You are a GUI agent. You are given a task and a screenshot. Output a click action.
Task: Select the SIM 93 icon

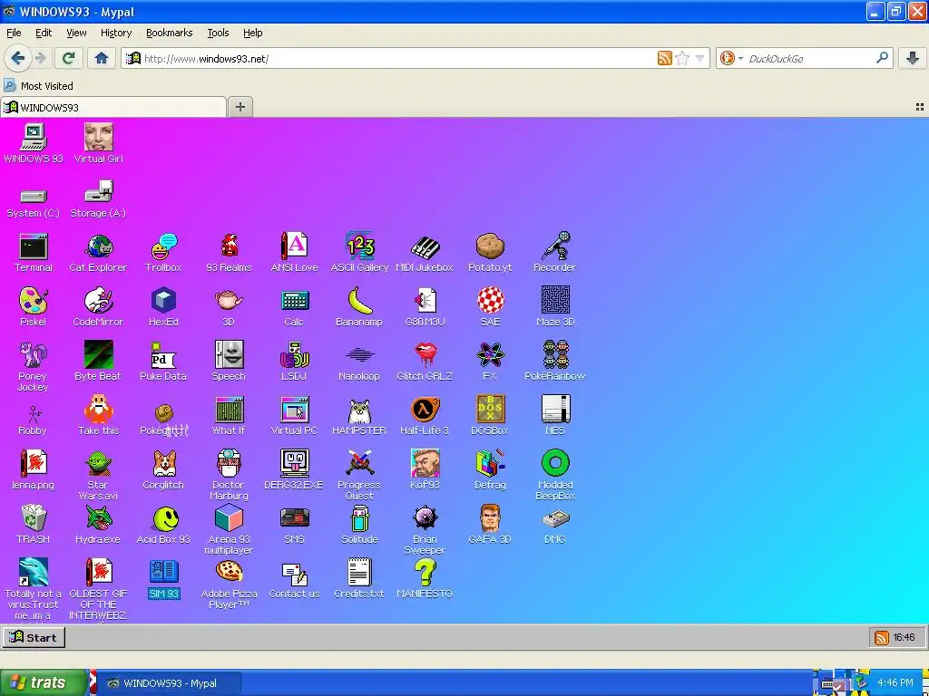click(163, 573)
